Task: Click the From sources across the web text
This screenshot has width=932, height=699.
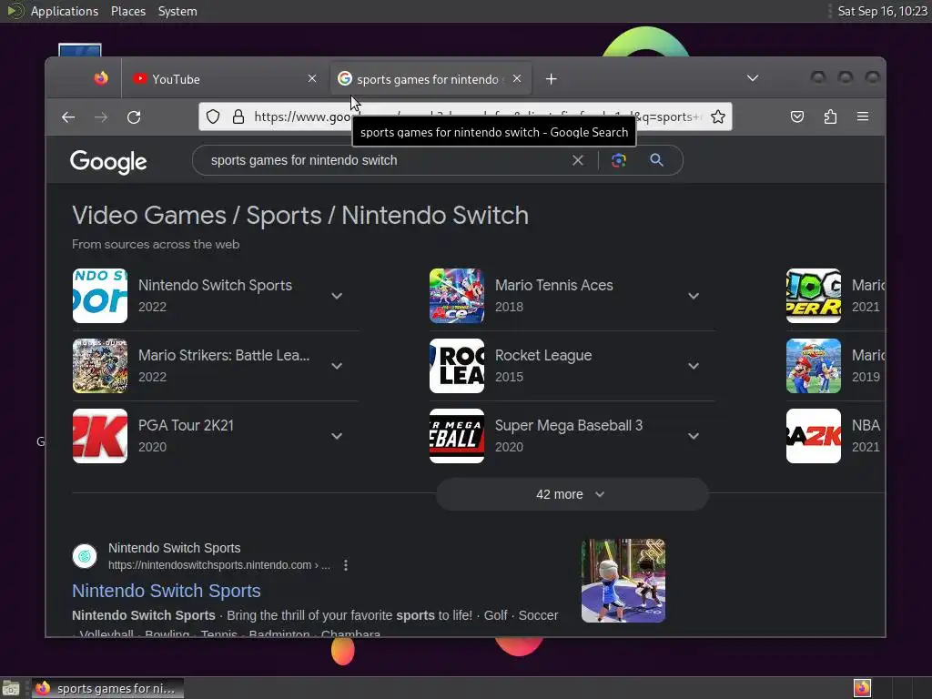Action: point(156,244)
